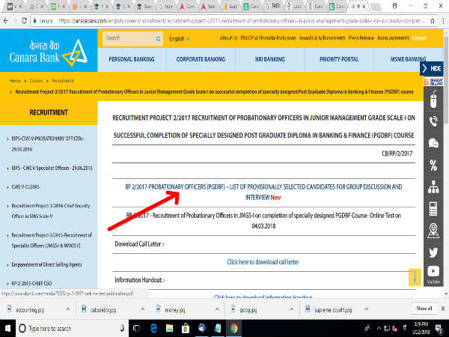Open list of provisionally selected candidates link
This screenshot has height=337, width=449.
263,192
